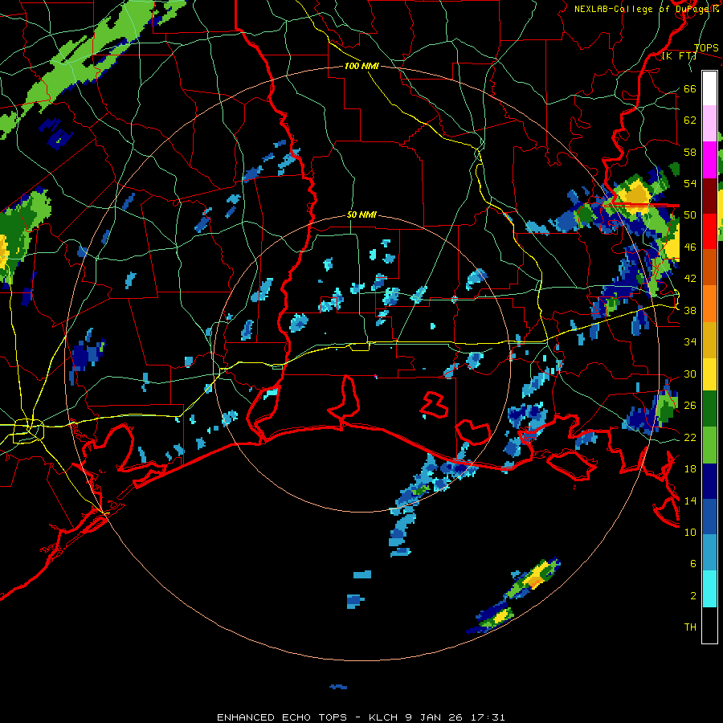Click the dark green 30 kft legend swatch
The height and width of the screenshot is (723, 723).
[x=709, y=409]
